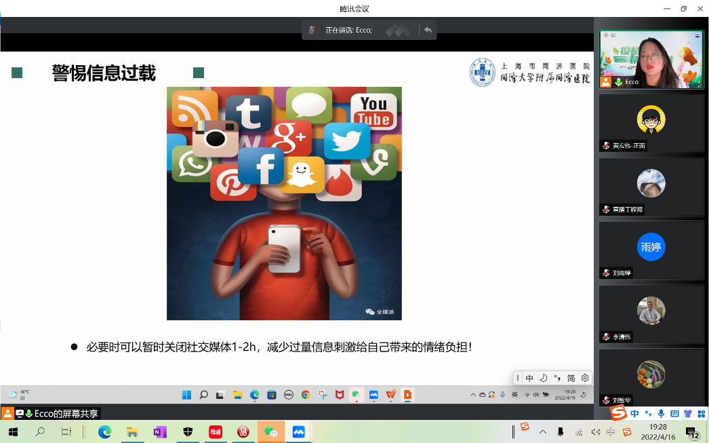Open Tencent Meeting icon in taskbar
709x443 pixels.
pos(298,431)
